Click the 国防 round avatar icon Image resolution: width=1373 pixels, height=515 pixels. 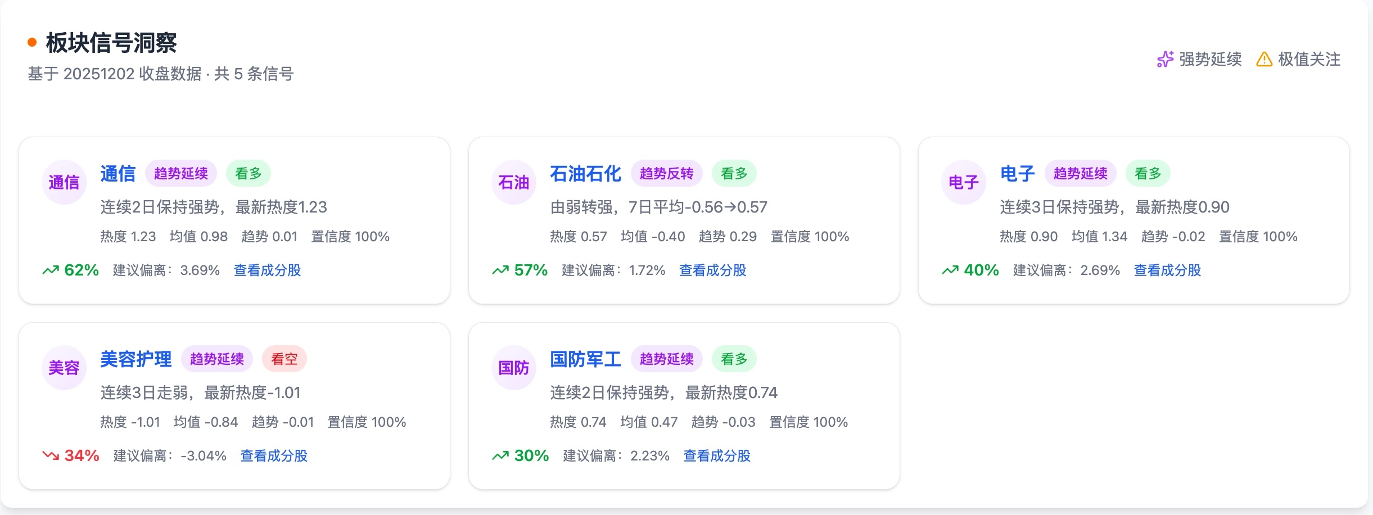point(514,368)
